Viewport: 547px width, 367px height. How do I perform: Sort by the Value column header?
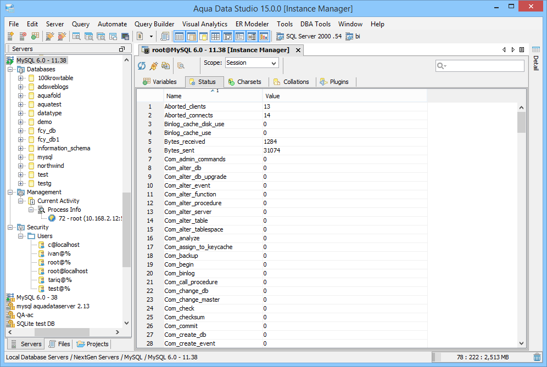click(345, 96)
